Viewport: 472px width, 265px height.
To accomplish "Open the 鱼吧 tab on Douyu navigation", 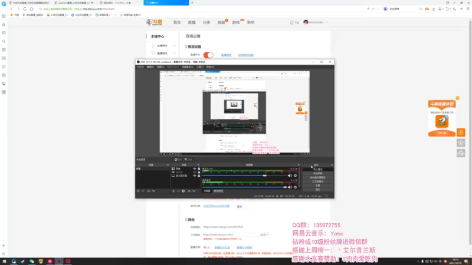I will coord(251,22).
